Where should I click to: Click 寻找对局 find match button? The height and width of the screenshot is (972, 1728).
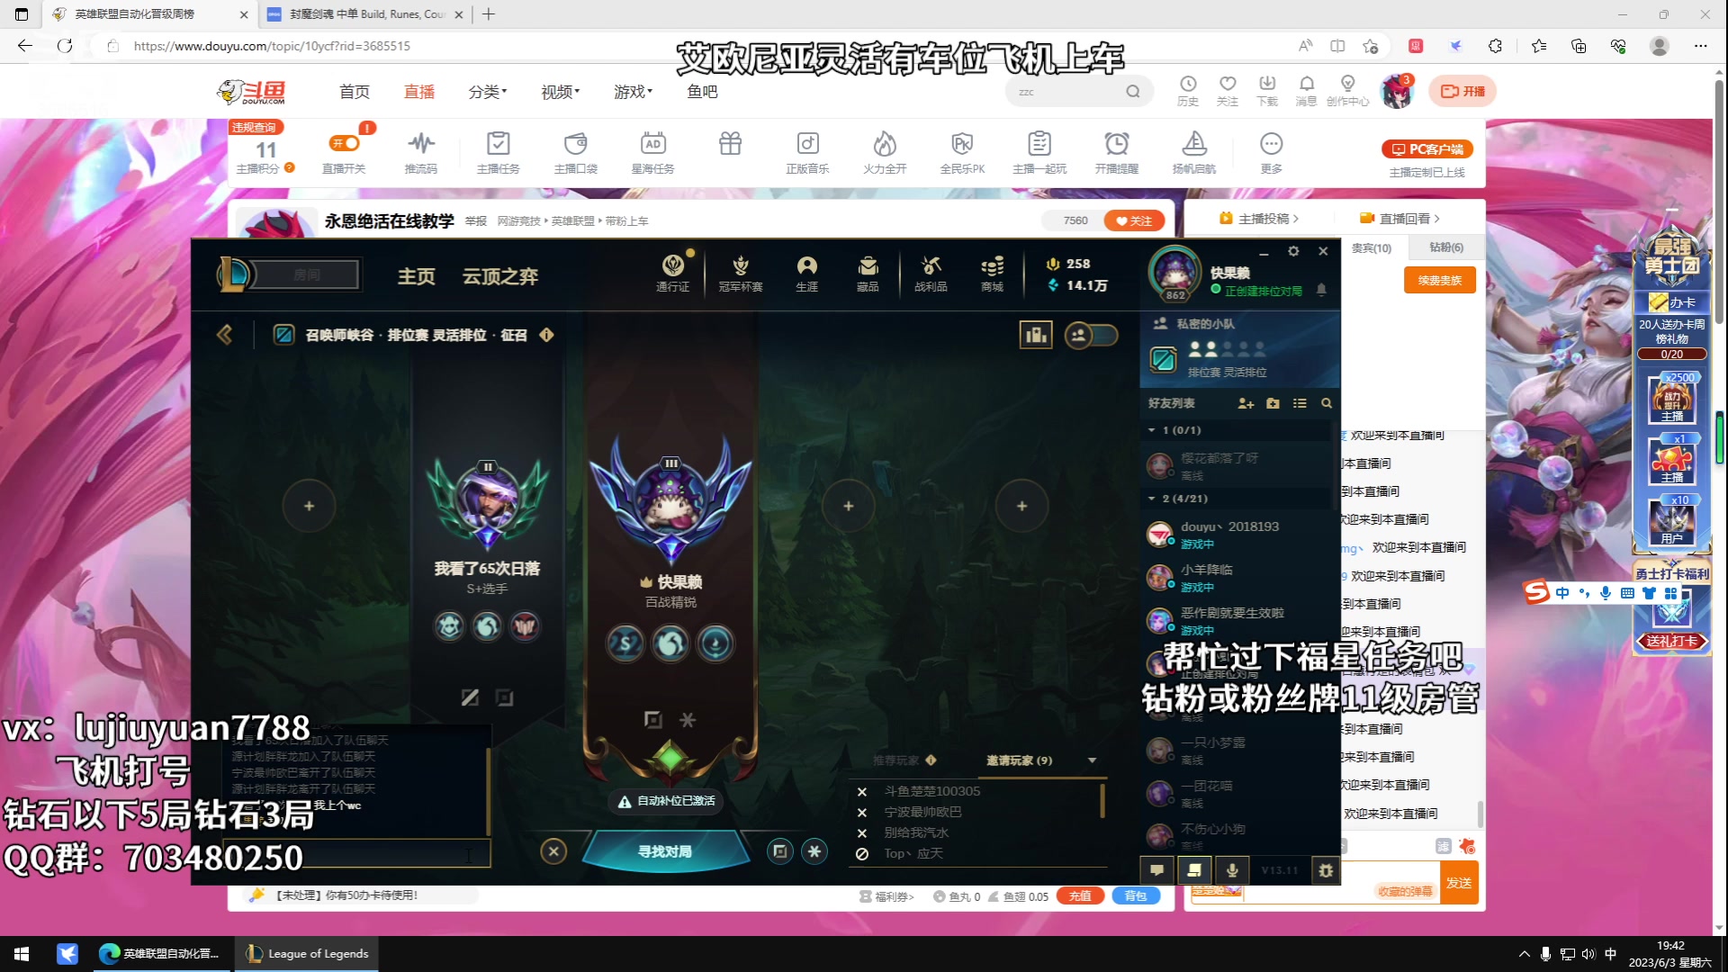665,850
